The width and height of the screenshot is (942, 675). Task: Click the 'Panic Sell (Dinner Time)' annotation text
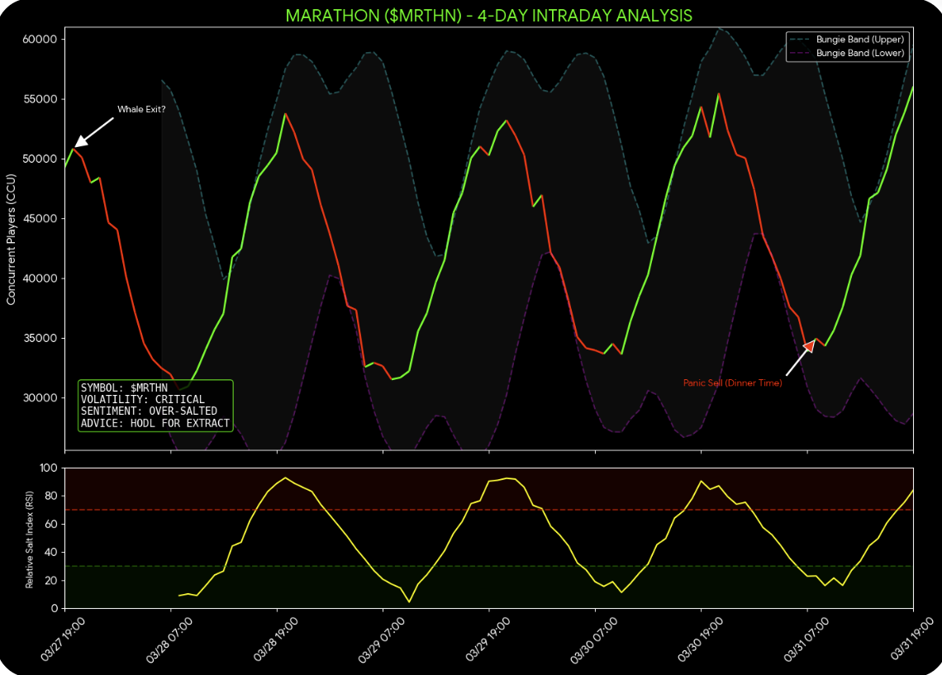[x=732, y=383]
